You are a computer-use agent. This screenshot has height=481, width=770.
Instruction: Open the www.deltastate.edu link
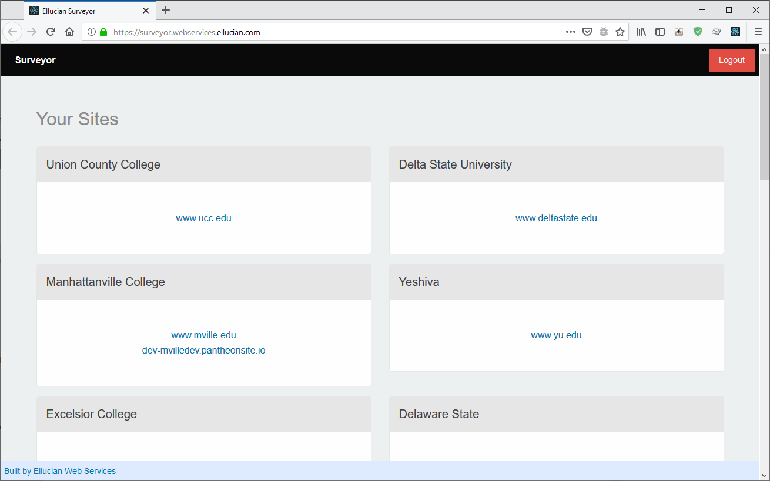pos(556,218)
